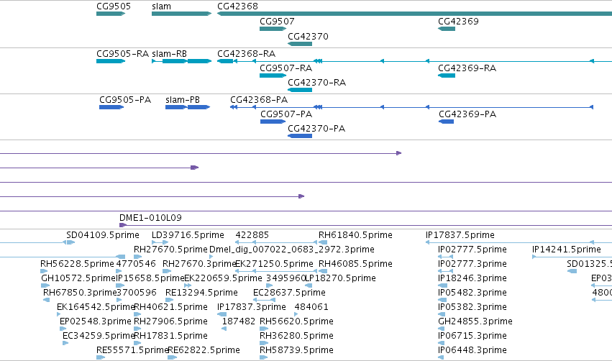
Task: Click the CG42368-RA transcript label
Action: (246, 53)
